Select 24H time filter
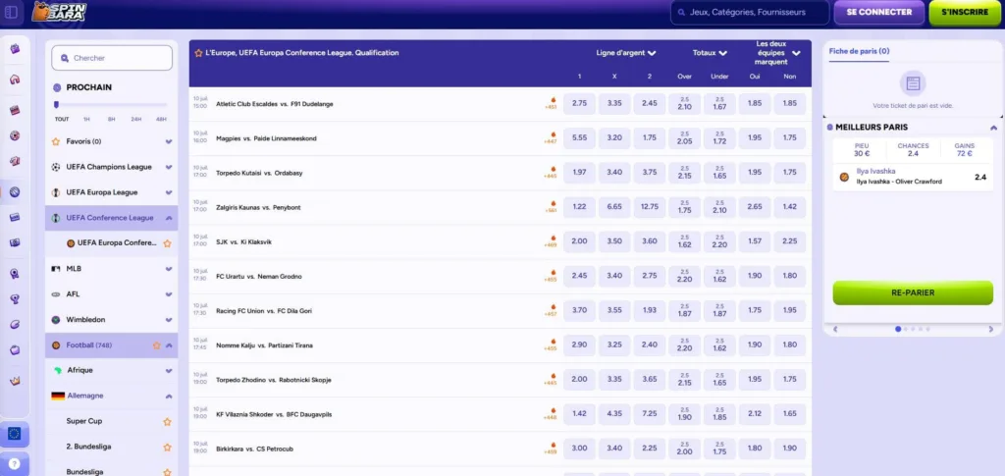 (136, 119)
